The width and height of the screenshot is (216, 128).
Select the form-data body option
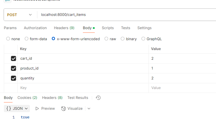(x=26, y=39)
